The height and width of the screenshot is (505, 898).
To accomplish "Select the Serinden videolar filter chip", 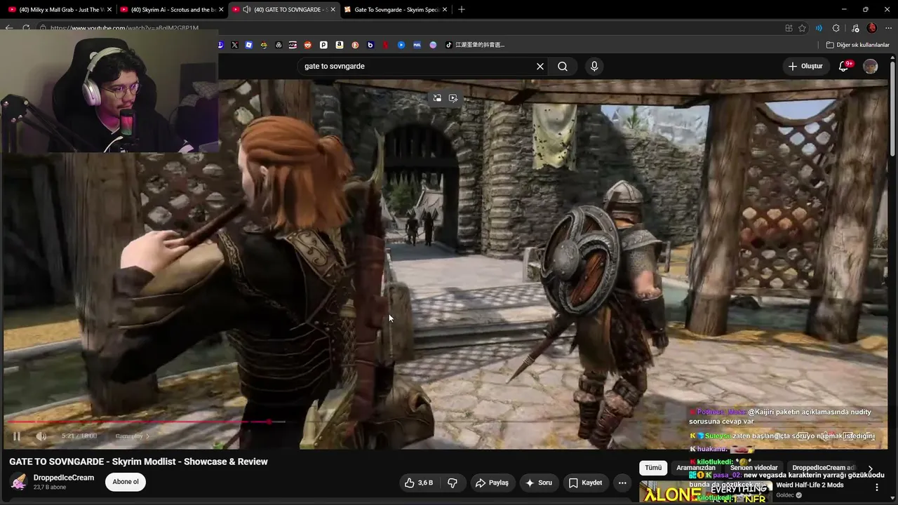I will pyautogui.click(x=754, y=468).
